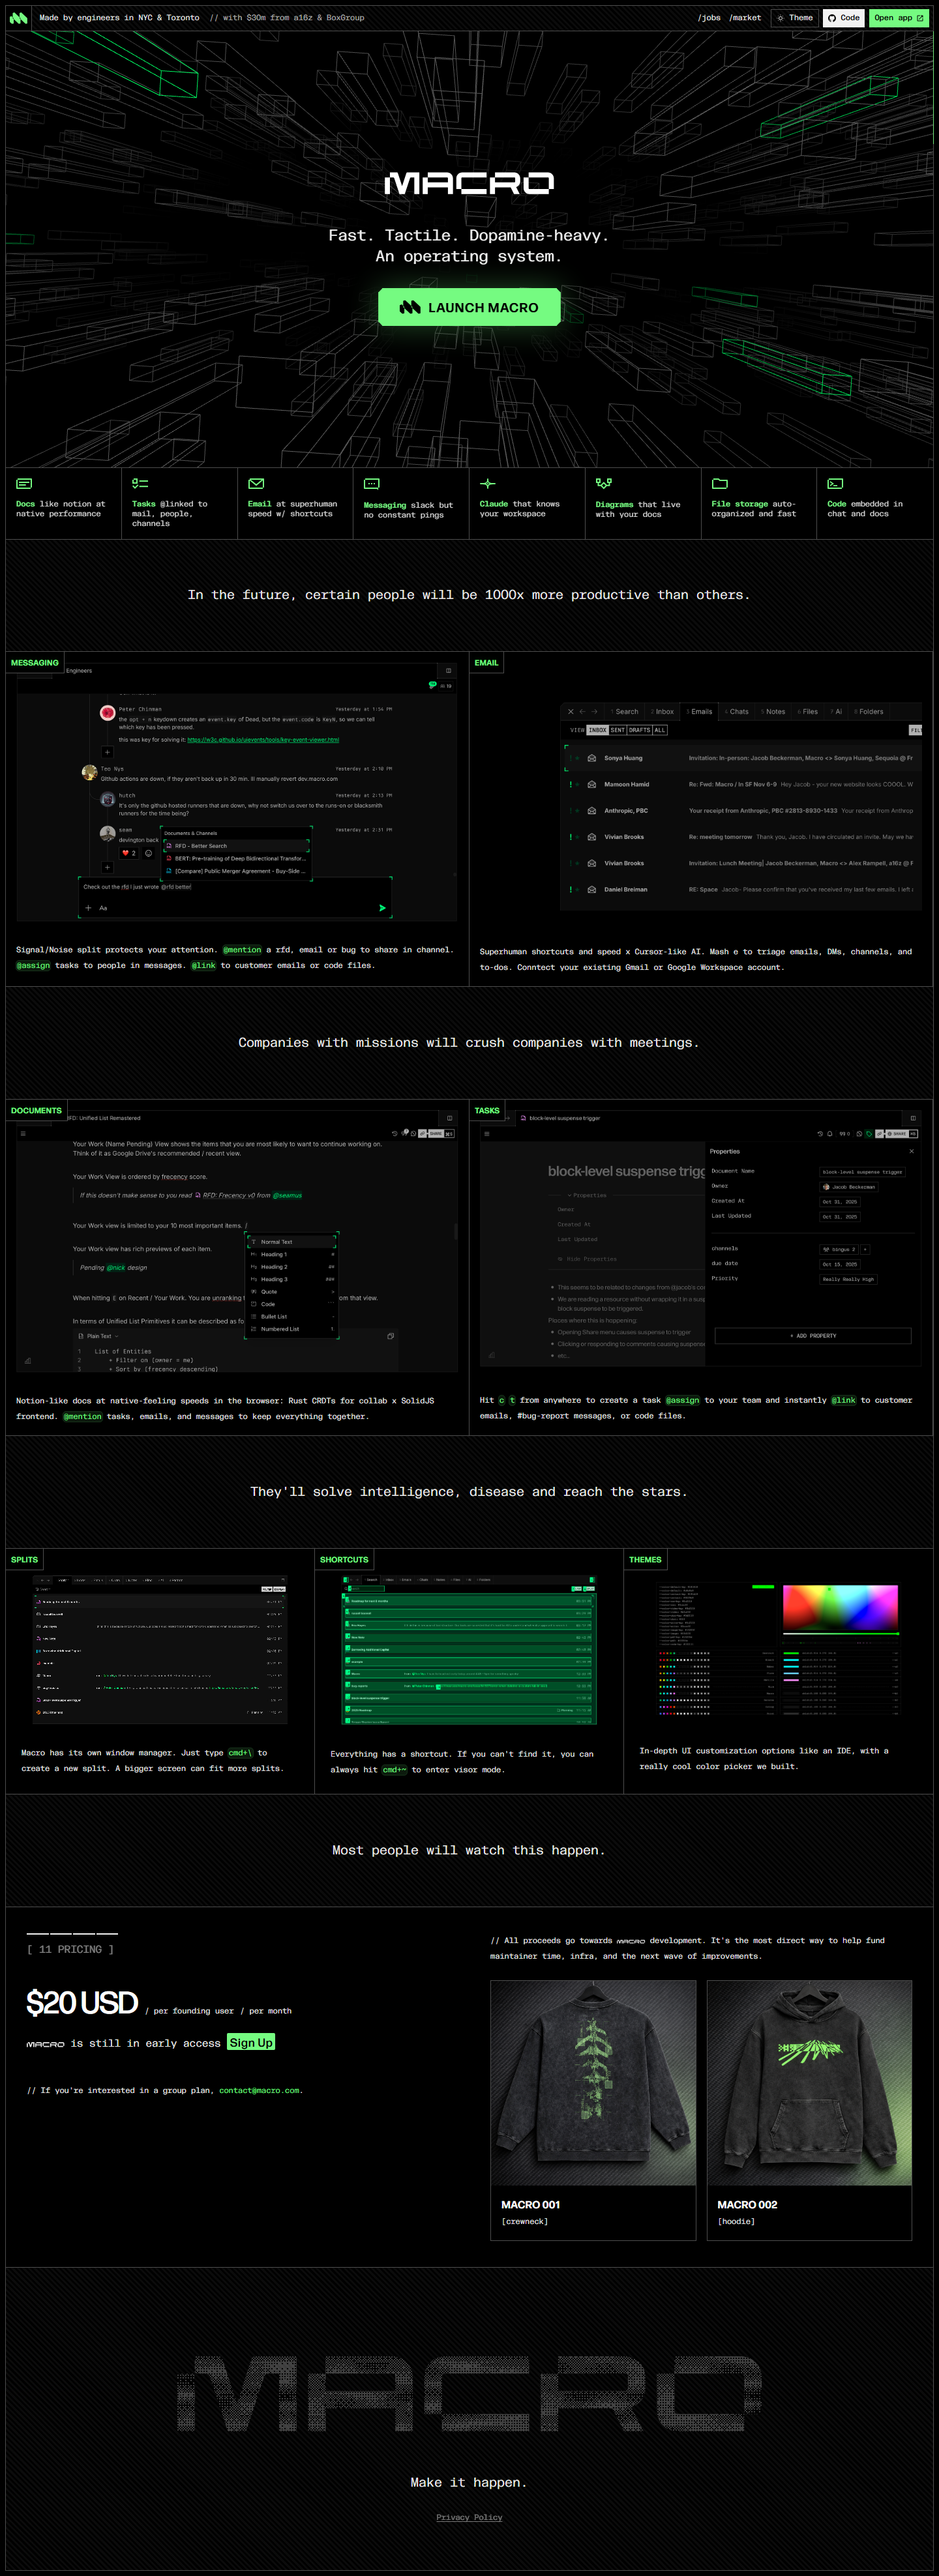The image size is (939, 2576).
Task: Switch to the Notes tab
Action: point(773,712)
